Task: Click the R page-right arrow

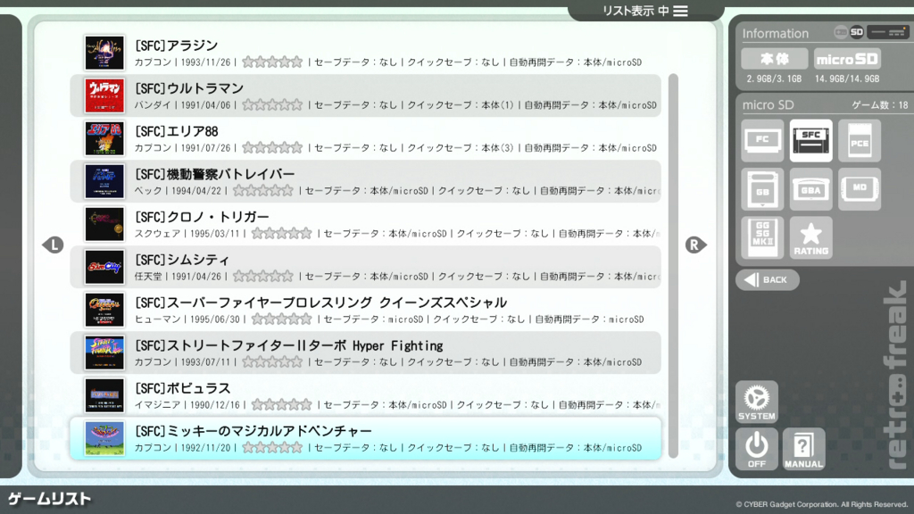Action: pyautogui.click(x=695, y=245)
